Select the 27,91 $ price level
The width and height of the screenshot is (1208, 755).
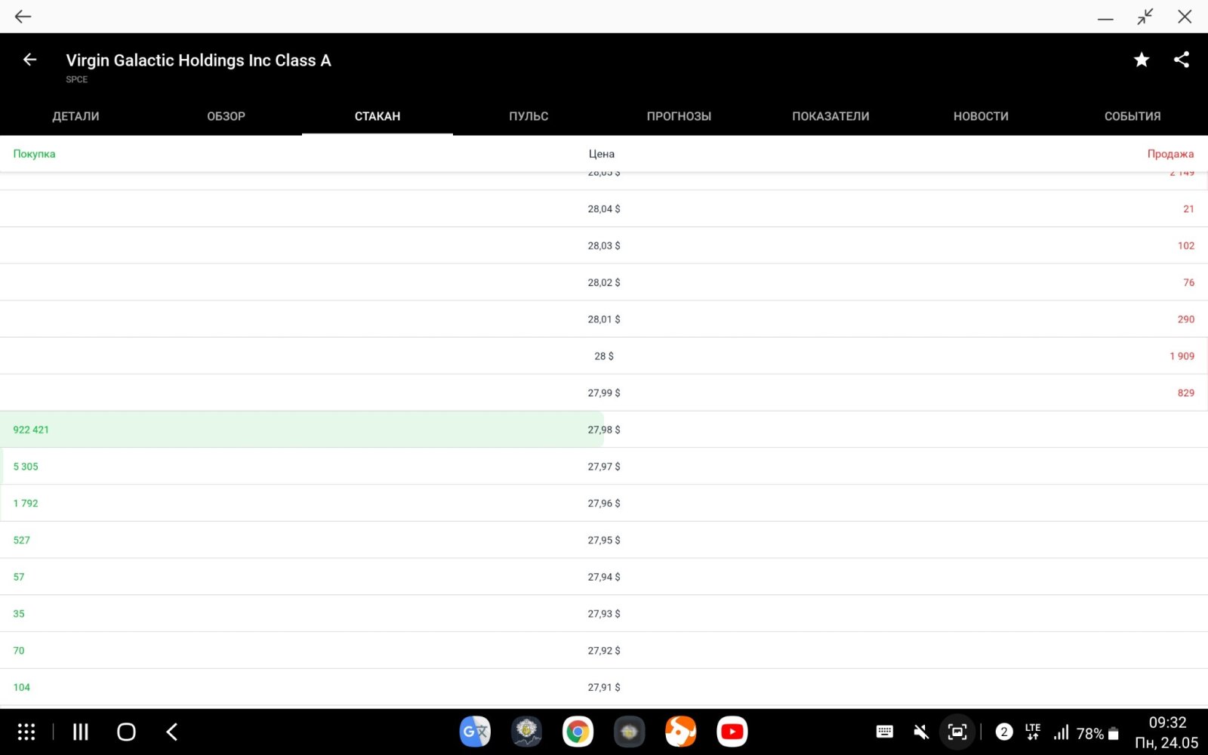[x=604, y=687]
